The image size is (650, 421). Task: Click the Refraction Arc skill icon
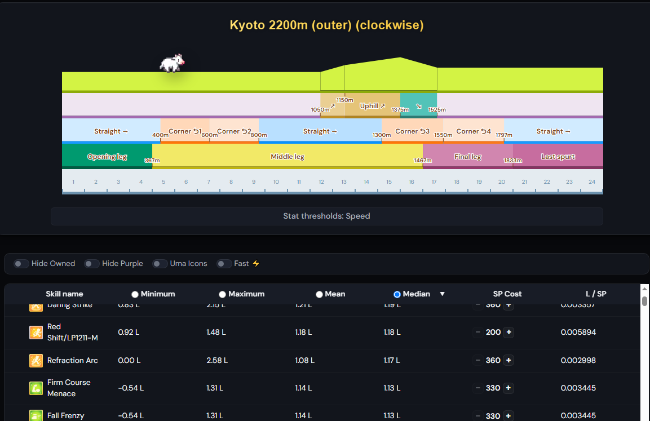click(x=36, y=361)
